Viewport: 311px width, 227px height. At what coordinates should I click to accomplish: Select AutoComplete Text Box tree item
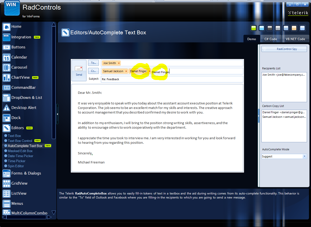point(25,146)
